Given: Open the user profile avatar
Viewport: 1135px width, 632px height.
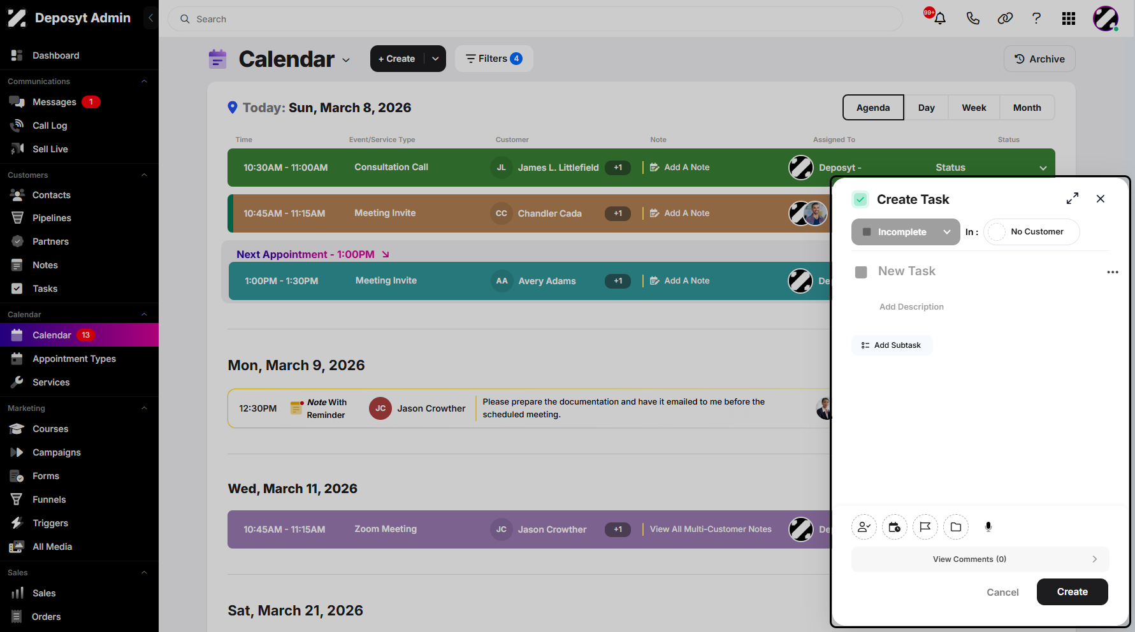Looking at the screenshot, I should (x=1106, y=18).
